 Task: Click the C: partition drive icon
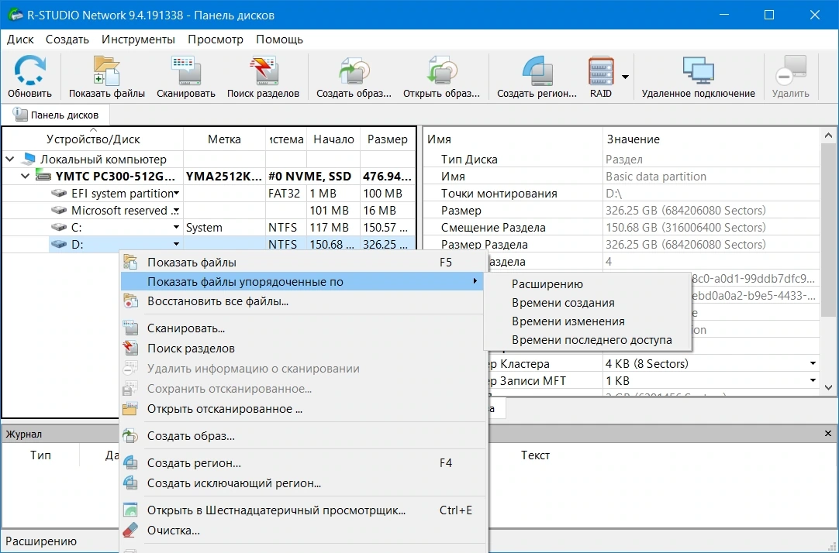tap(59, 228)
